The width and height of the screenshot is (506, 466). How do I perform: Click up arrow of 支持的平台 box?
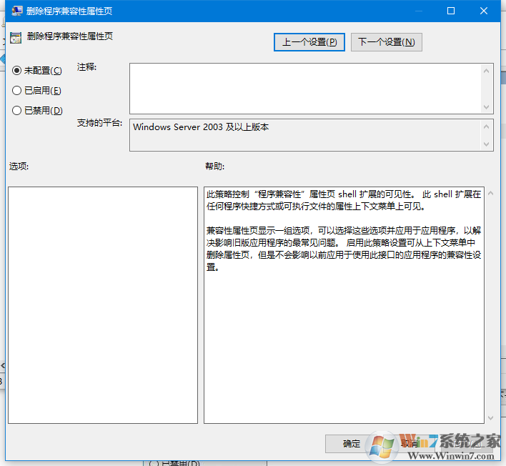click(487, 126)
